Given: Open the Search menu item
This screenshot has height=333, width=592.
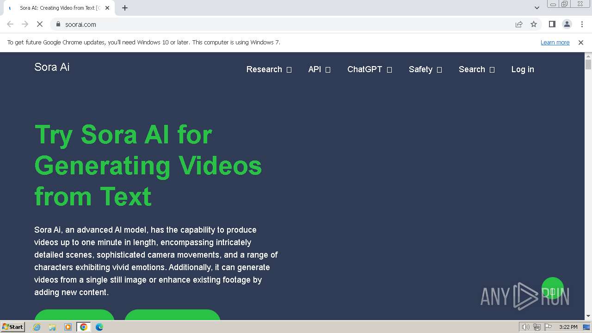Looking at the screenshot, I should coord(472,69).
